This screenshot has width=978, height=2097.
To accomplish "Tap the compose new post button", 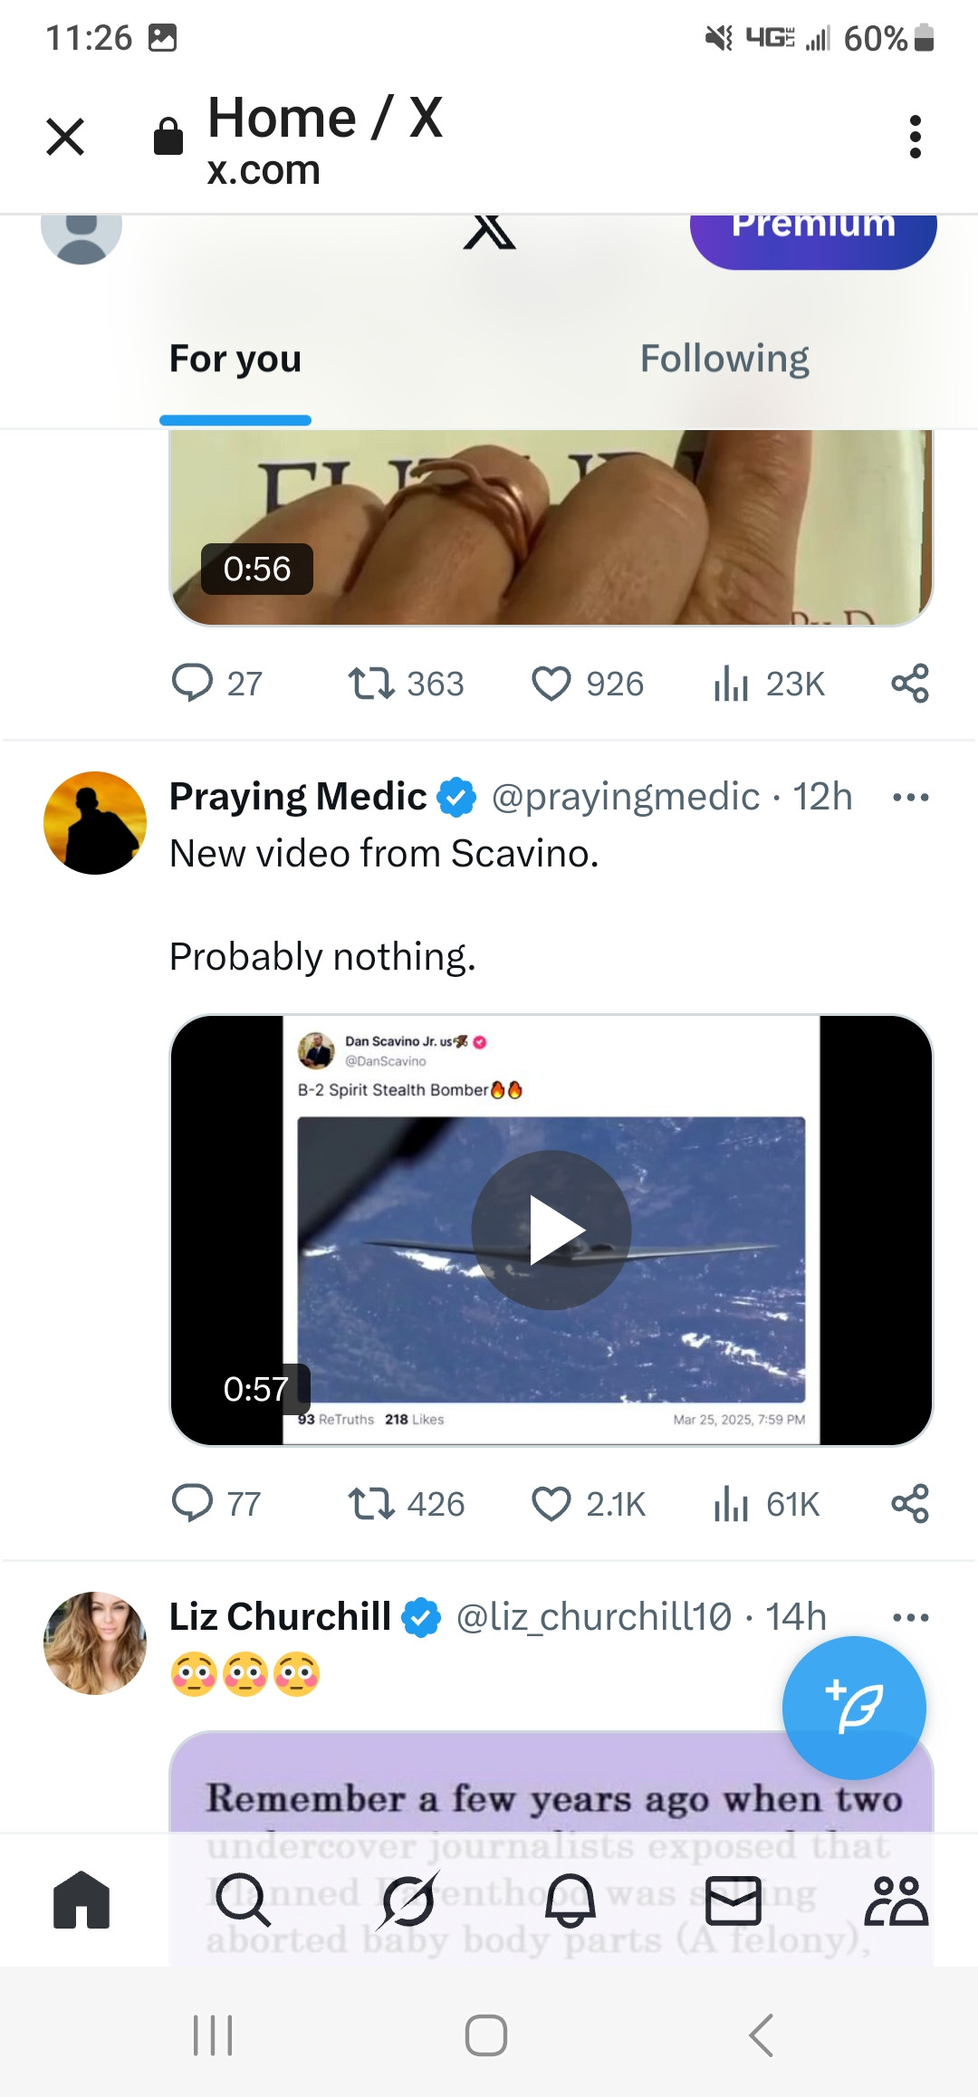I will (x=854, y=1708).
